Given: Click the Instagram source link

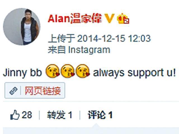Looking at the screenshot, I should (x=89, y=50).
